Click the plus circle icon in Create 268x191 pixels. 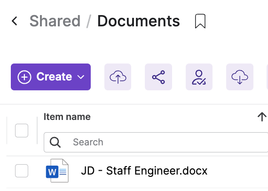24,77
